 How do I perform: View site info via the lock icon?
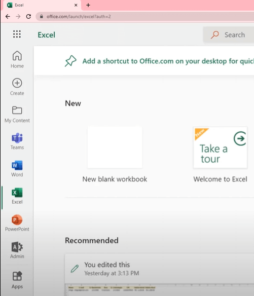click(x=42, y=16)
